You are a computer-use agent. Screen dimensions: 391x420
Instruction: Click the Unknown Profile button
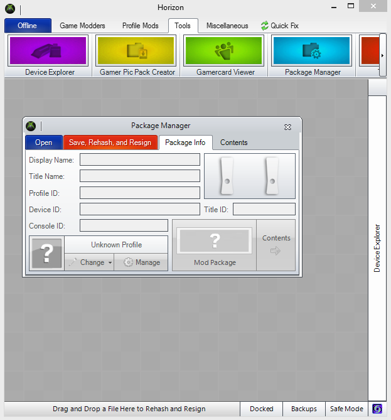click(116, 245)
